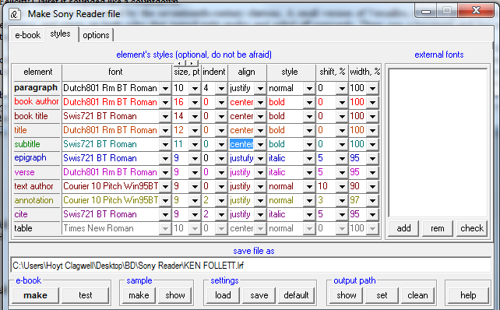Expand epigraph align dropdown
Viewport: 500px width, 310px height.
(260, 159)
